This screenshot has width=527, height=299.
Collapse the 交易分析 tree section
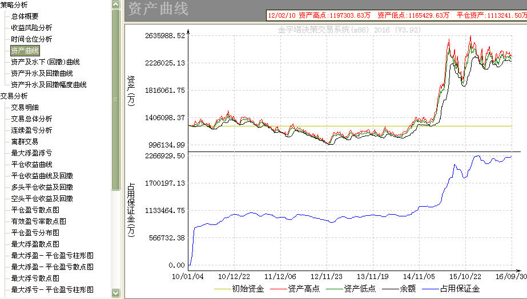click(x=14, y=96)
